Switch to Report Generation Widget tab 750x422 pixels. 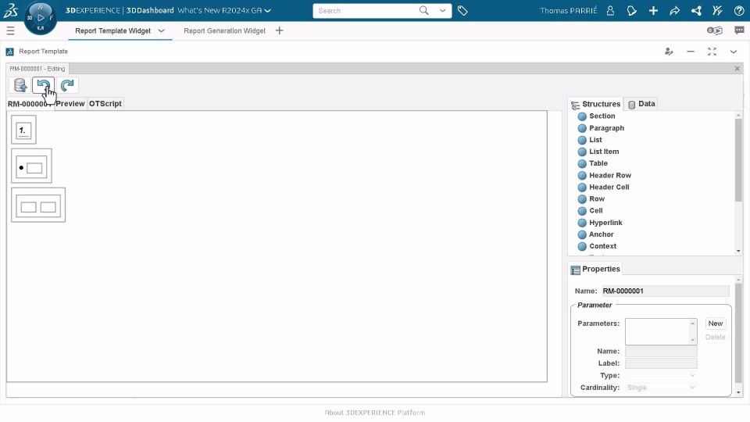[224, 30]
